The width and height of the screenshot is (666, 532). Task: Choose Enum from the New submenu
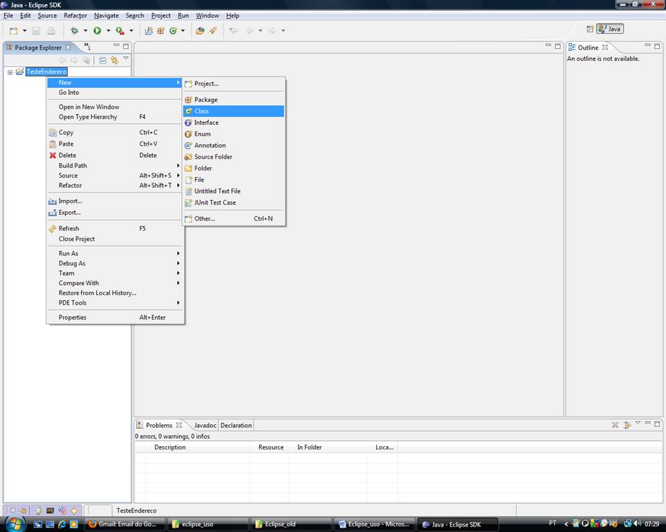[234, 134]
